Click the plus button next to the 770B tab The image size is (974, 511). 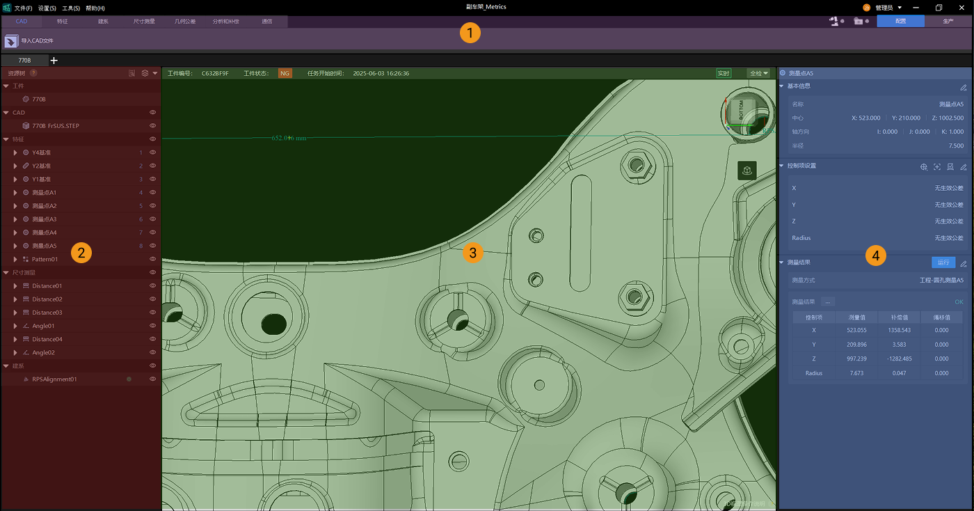pos(54,60)
